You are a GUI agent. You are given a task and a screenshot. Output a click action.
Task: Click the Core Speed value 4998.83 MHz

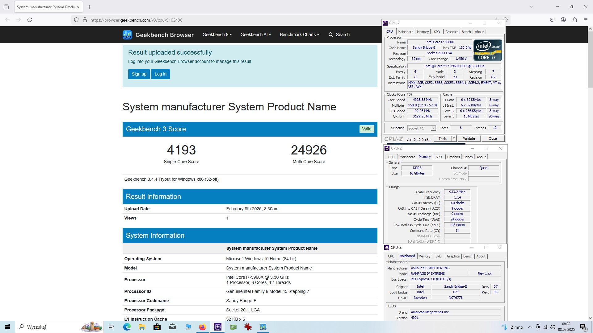(x=423, y=100)
